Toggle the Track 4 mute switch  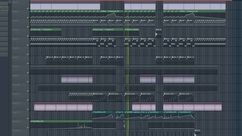[x=28, y=36]
